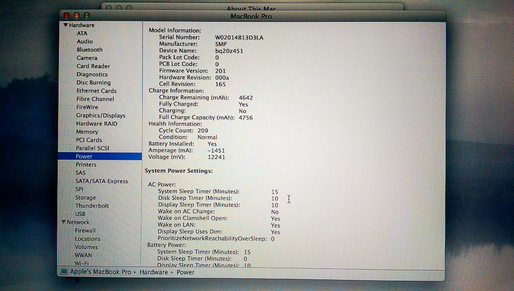The height and width of the screenshot is (291, 514).
Task: Click the Hardware Revision value 000a
Action: point(222,78)
